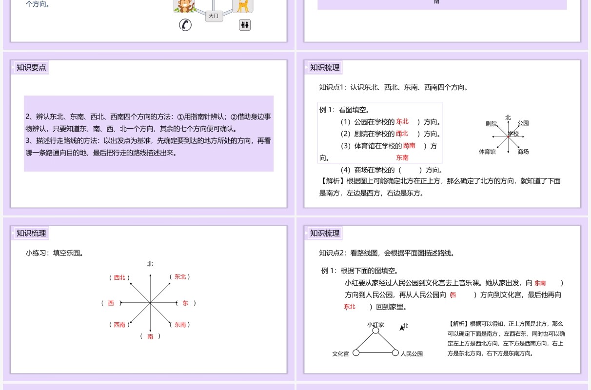
Task: Click the circle node next to 文化宫
Action: (x=356, y=352)
